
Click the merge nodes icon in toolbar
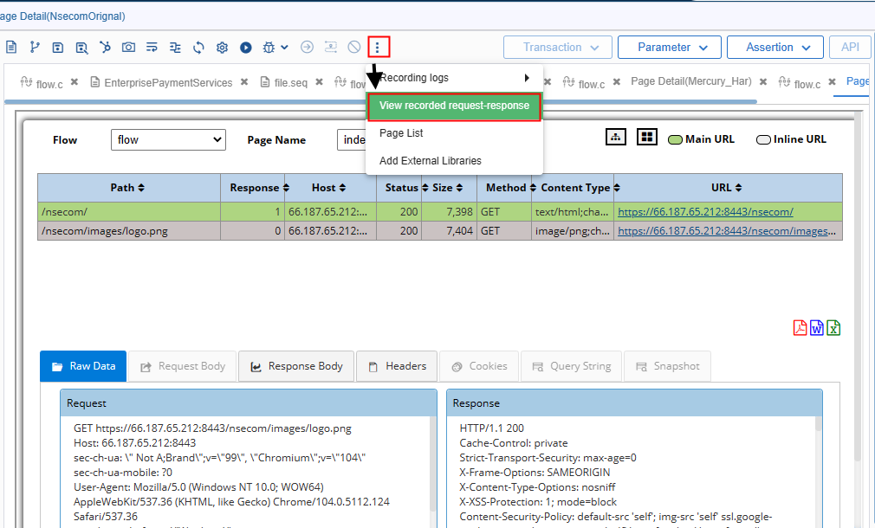tap(105, 48)
